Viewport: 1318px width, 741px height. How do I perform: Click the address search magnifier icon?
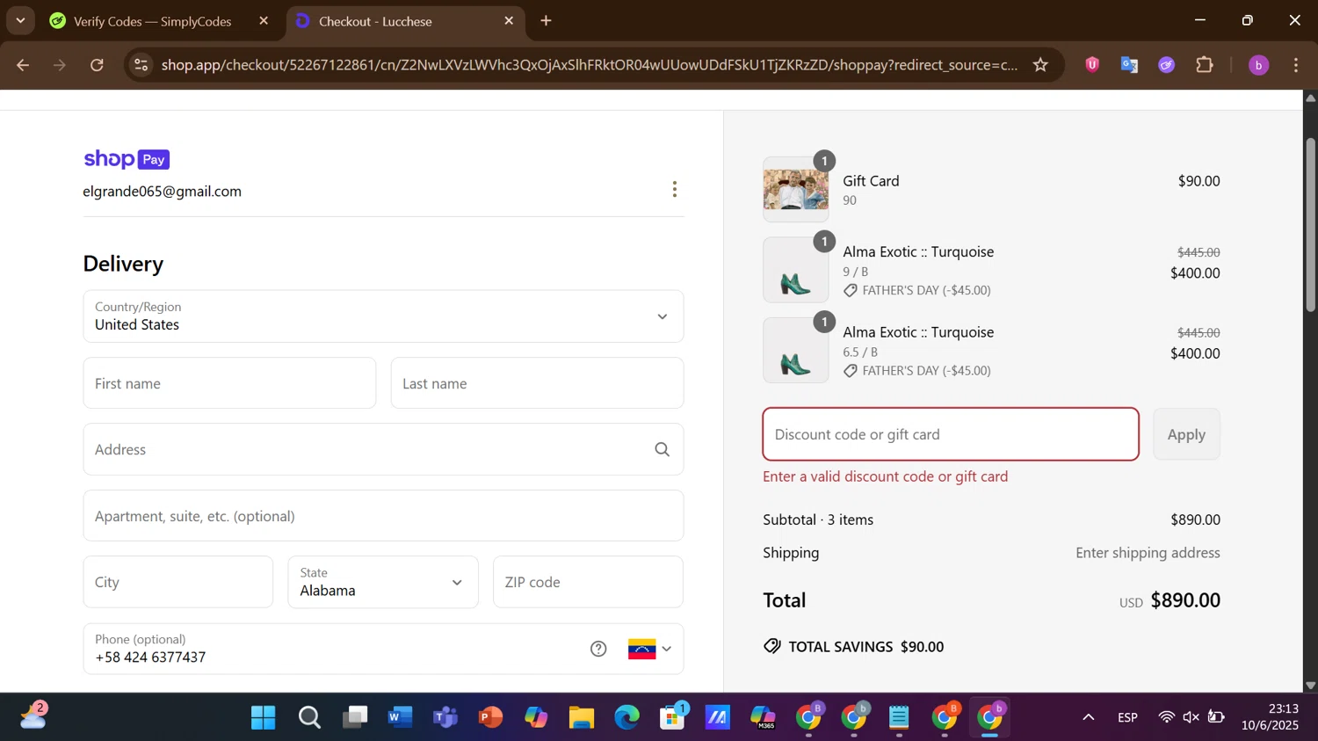click(663, 450)
